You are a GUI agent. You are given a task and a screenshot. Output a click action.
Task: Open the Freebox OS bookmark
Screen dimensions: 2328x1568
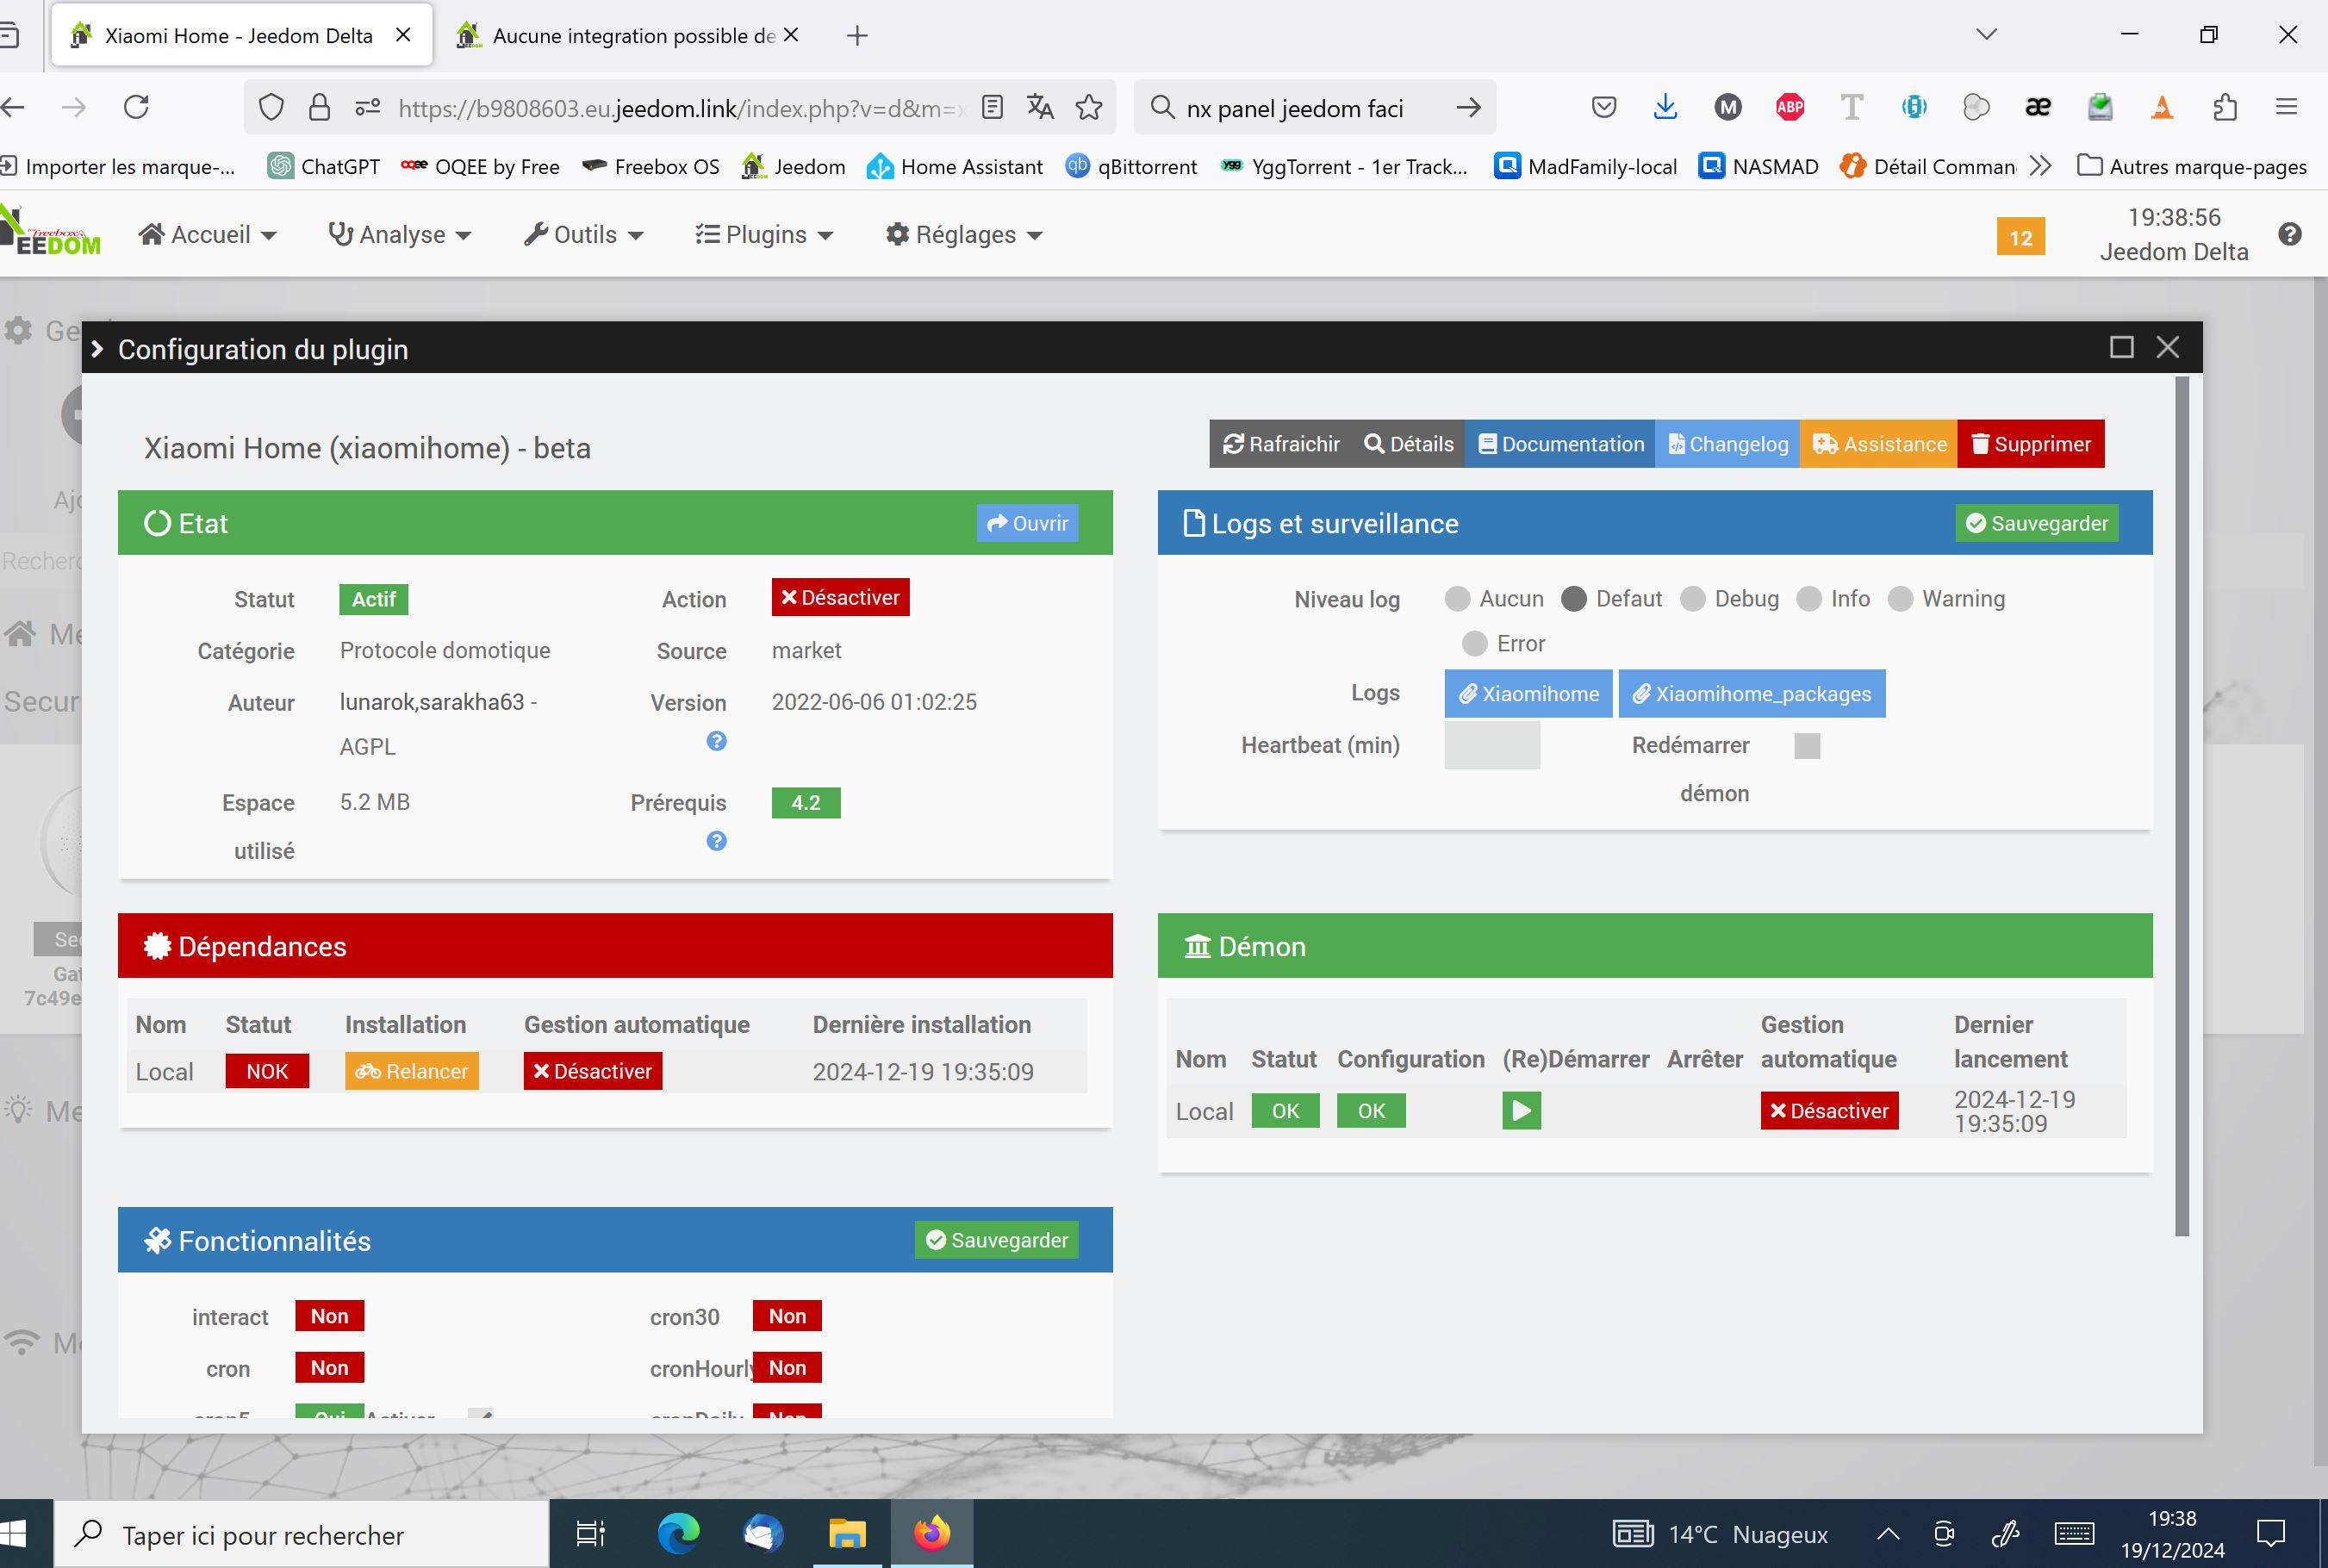click(x=651, y=166)
